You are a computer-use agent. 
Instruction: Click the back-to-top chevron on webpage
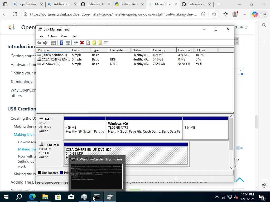pyautogui.click(x=239, y=180)
